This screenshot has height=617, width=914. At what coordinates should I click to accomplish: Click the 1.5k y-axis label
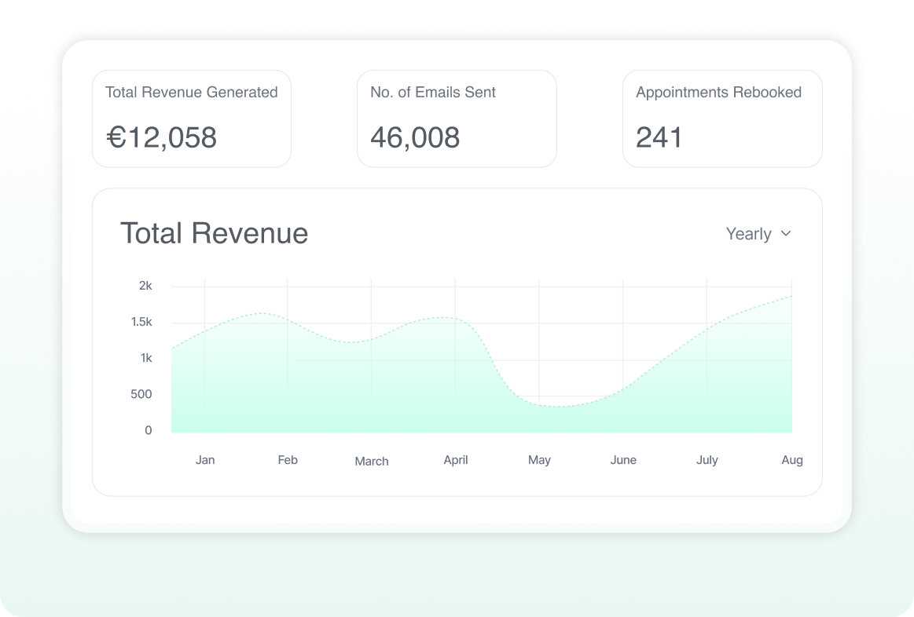pos(141,322)
